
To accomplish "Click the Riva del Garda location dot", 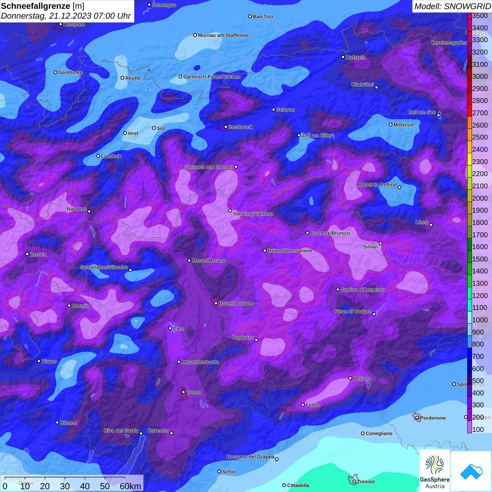I will click(141, 433).
